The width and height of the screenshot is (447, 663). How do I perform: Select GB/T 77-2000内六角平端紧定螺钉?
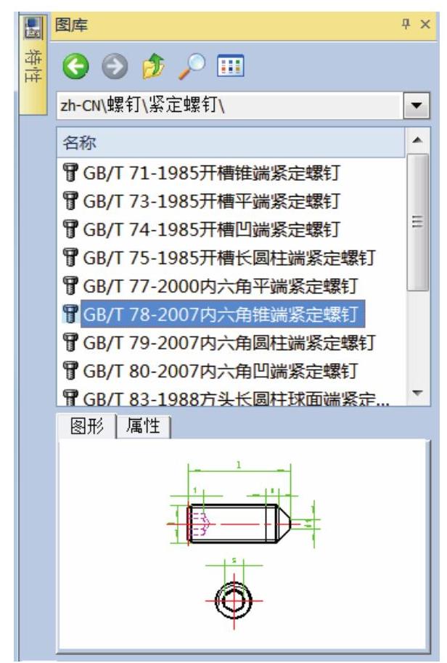coord(221,286)
